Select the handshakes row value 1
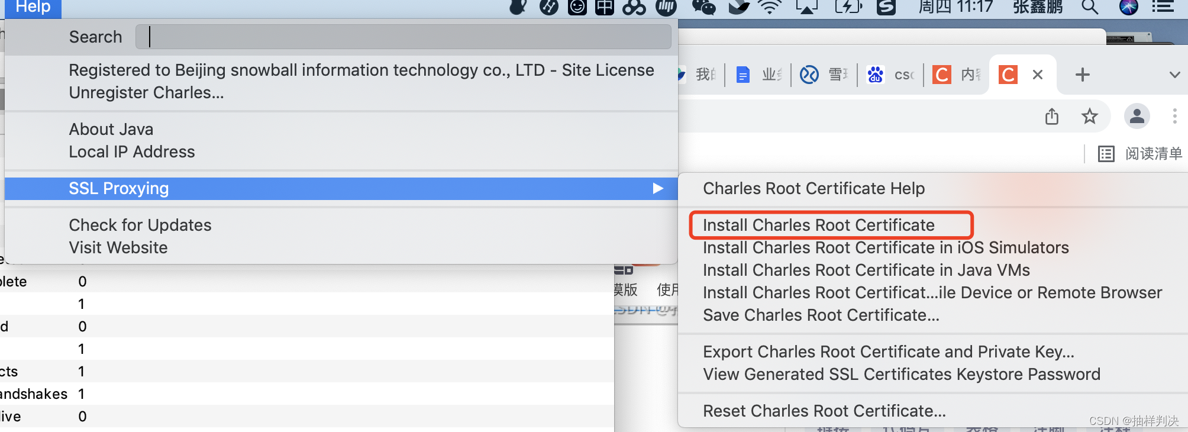The width and height of the screenshot is (1188, 432). coord(82,394)
